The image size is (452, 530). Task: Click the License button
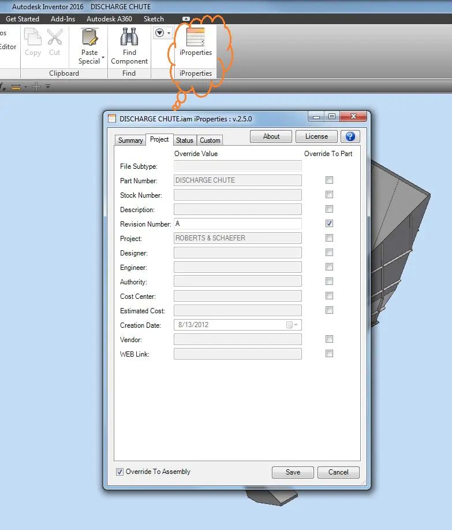pos(316,136)
